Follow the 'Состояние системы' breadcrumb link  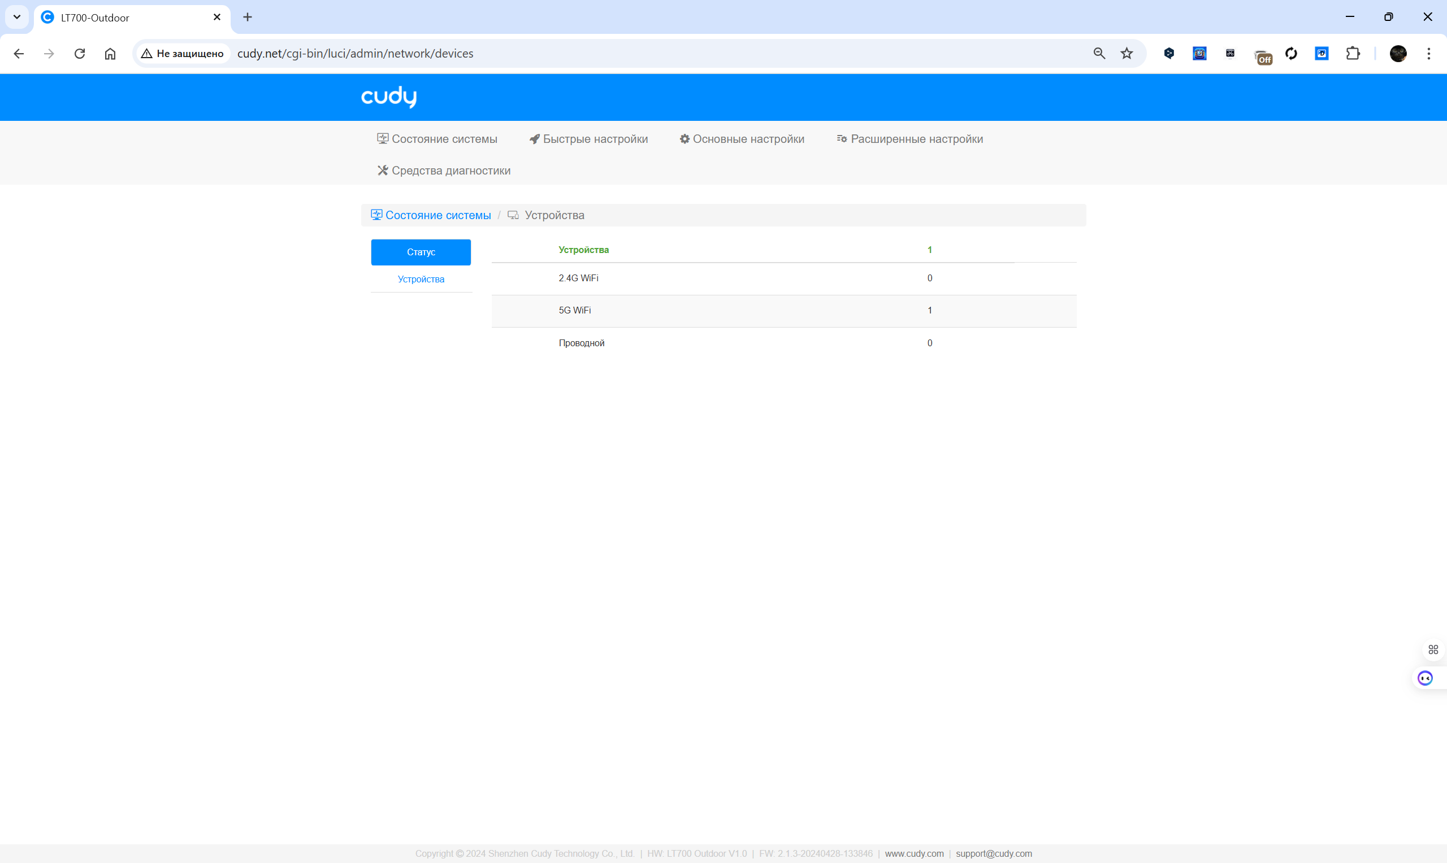pyautogui.click(x=437, y=215)
